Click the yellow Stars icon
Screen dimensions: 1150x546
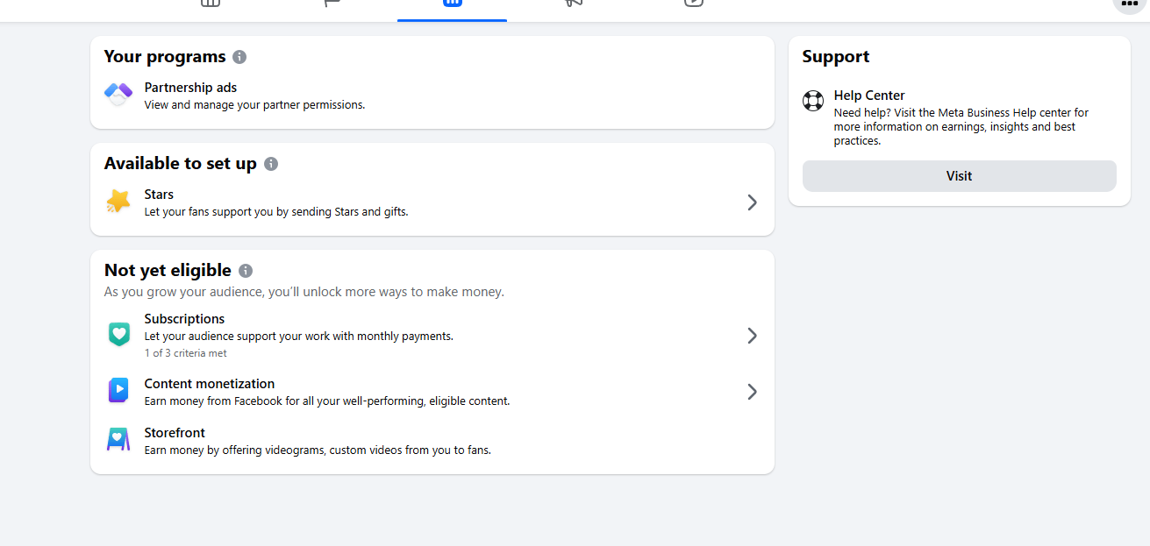(118, 202)
